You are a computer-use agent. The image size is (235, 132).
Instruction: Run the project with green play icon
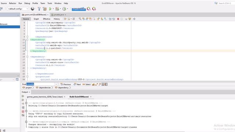tap(50, 9)
